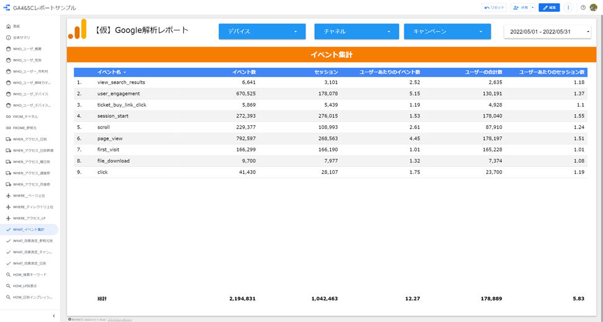The image size is (603, 322).
Task: Click the リセット reset button
Action: tap(494, 7)
